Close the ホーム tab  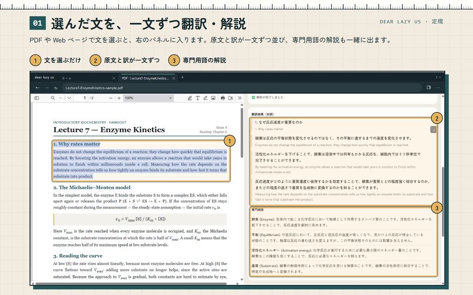click(114, 78)
